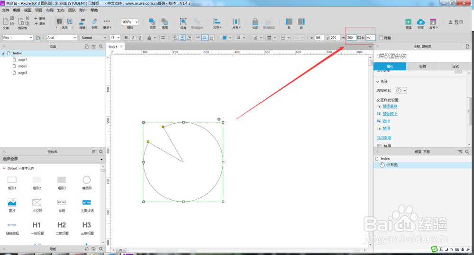Toggle right panels with 右 icon
This screenshot has width=474, height=255.
coord(301,21)
